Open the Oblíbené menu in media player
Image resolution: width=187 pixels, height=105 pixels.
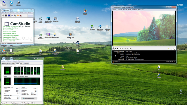click(134, 10)
